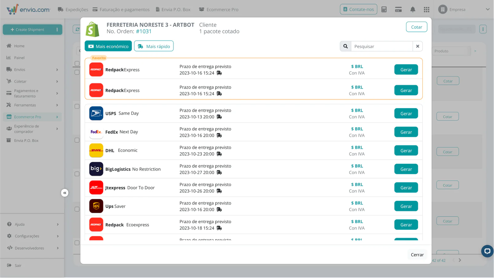
Task: Click the Produto filter field behind dialog
Action: [451, 51]
